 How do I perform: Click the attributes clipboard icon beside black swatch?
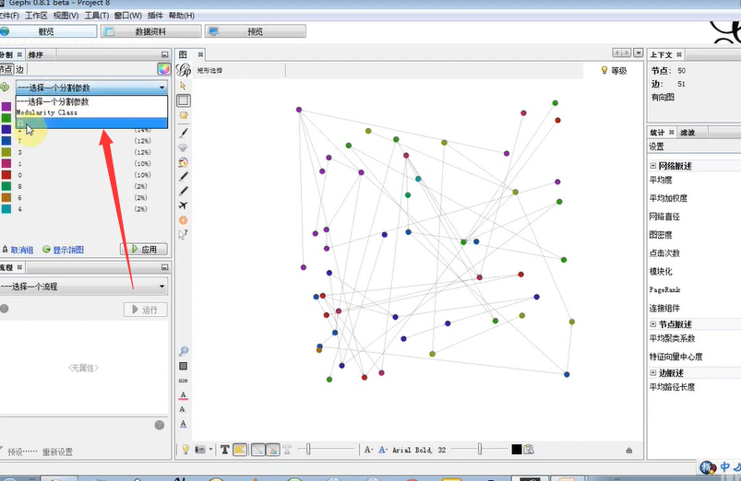tap(529, 450)
